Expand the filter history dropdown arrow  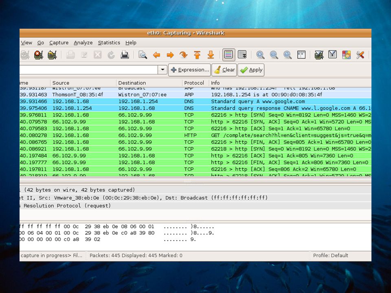tap(163, 70)
